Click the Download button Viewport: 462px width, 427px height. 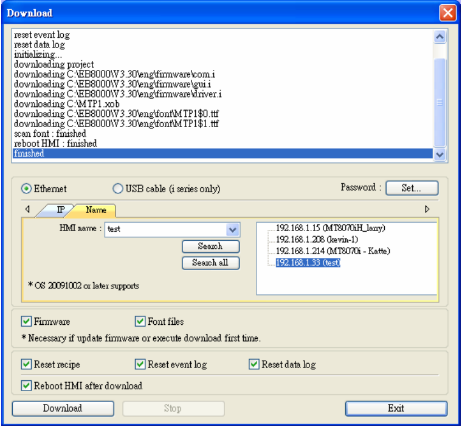click(x=63, y=408)
